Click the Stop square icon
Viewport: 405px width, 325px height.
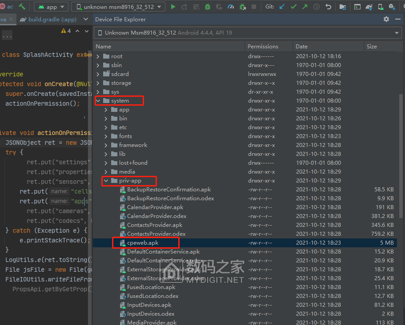pos(254,7)
